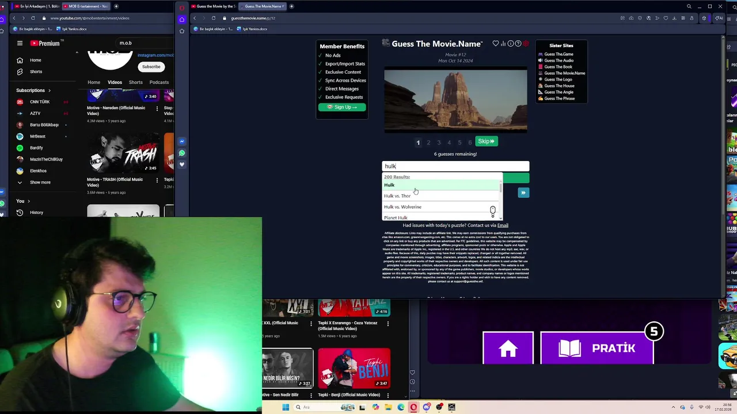This screenshot has height=414, width=737.
Task: Collapse channel header chevron near m.o.b
Action: coord(77,52)
